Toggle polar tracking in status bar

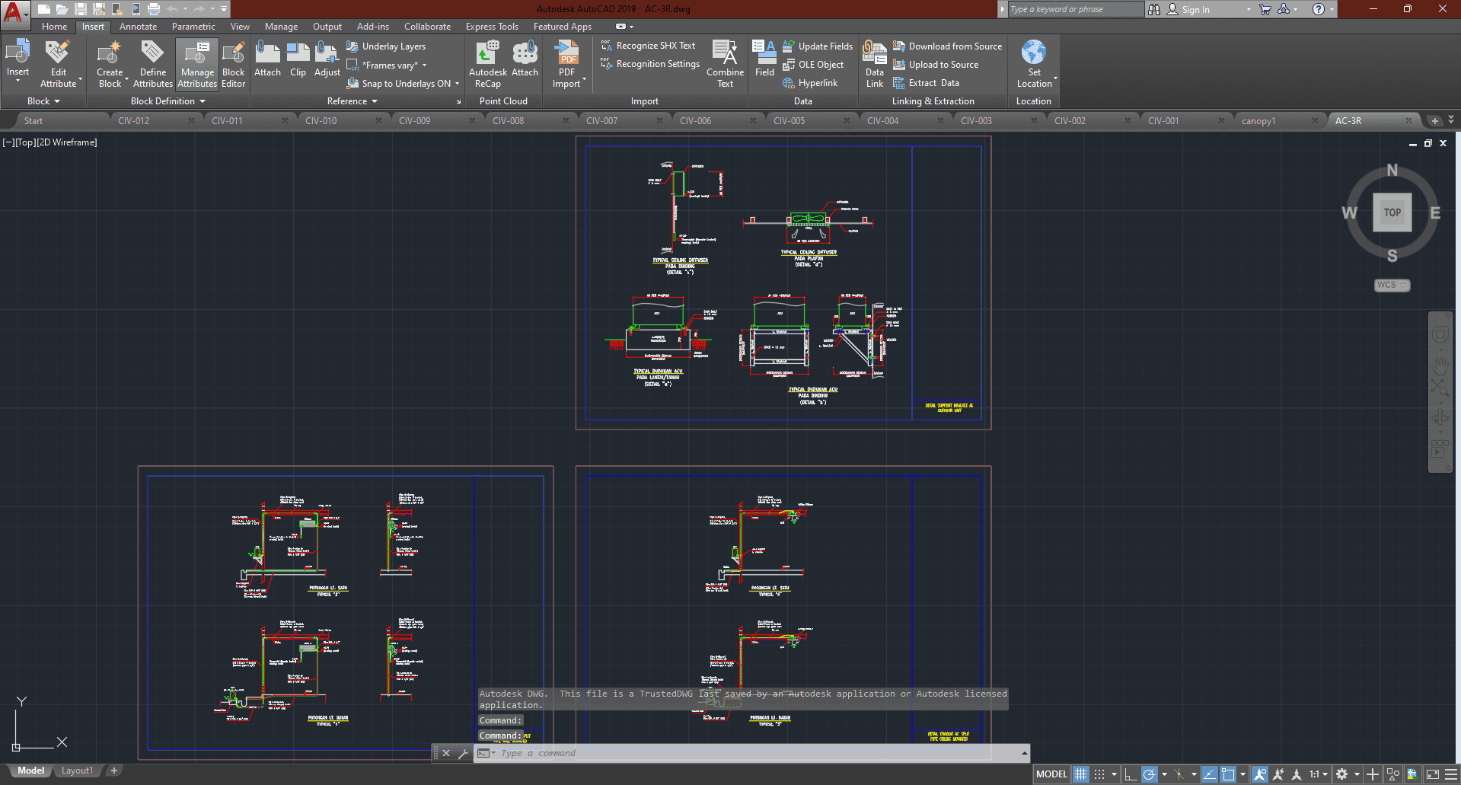(1150, 774)
